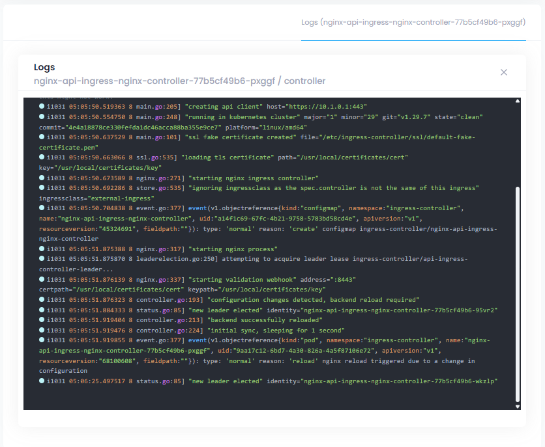Screen dimensions: 545x447
Task: Click the scroll down arrow in log viewer
Action: pos(517,406)
